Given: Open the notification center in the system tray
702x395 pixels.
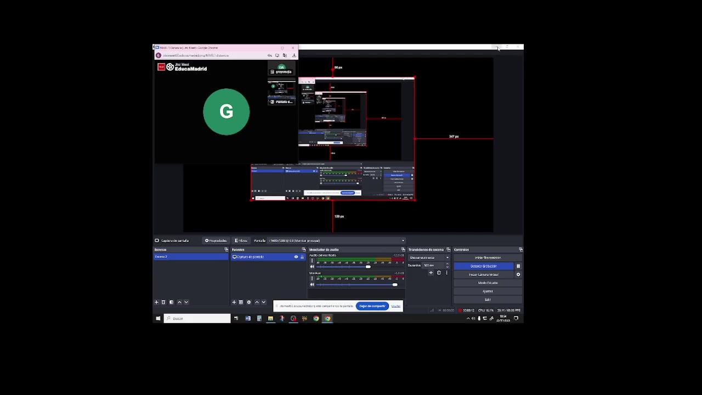Looking at the screenshot, I should (x=516, y=318).
